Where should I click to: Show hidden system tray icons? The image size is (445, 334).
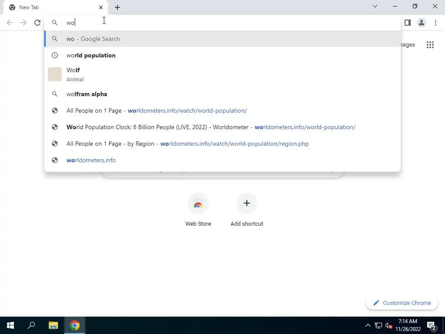(x=368, y=325)
